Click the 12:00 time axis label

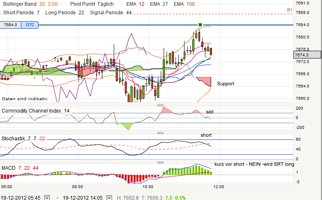click(x=219, y=187)
